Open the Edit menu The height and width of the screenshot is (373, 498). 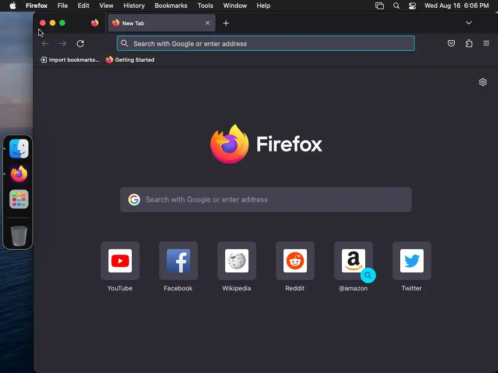[x=84, y=6]
